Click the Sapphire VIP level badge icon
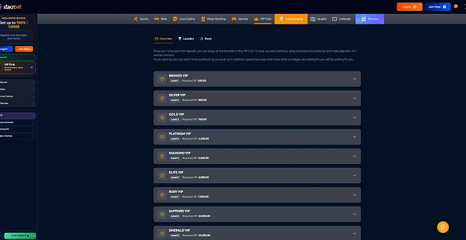The width and height of the screenshot is (466, 240). coord(162,214)
